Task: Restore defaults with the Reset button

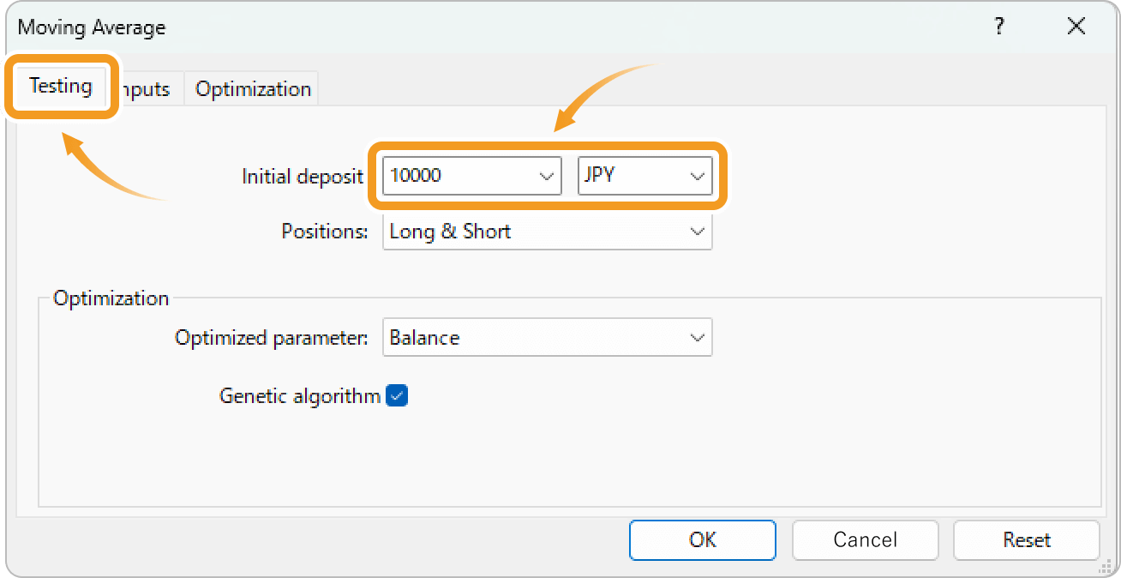Action: point(1026,539)
